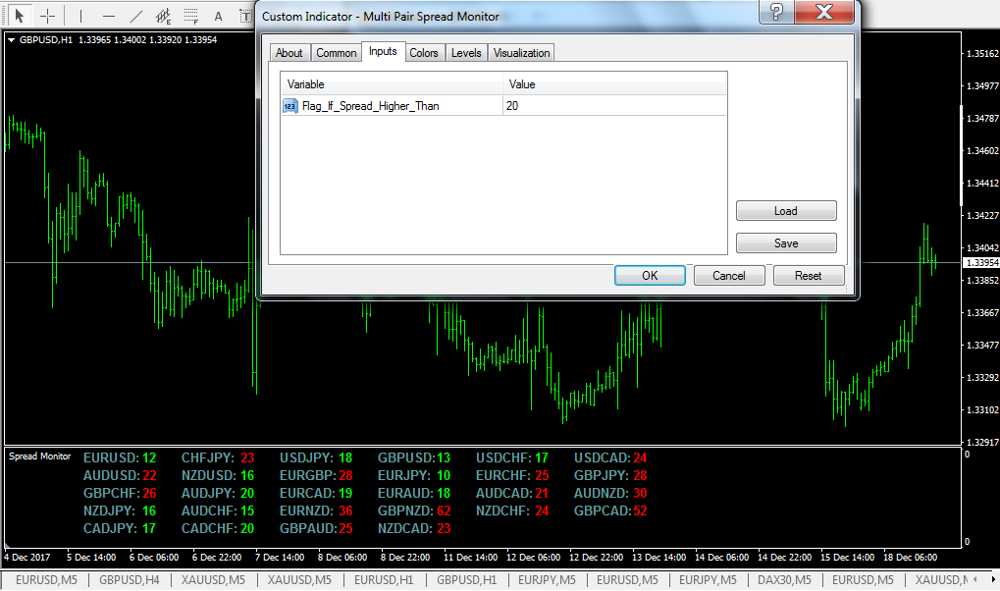Click the USDJPY: 18 spread reading
Image resolution: width=1000 pixels, height=591 pixels.
[316, 457]
